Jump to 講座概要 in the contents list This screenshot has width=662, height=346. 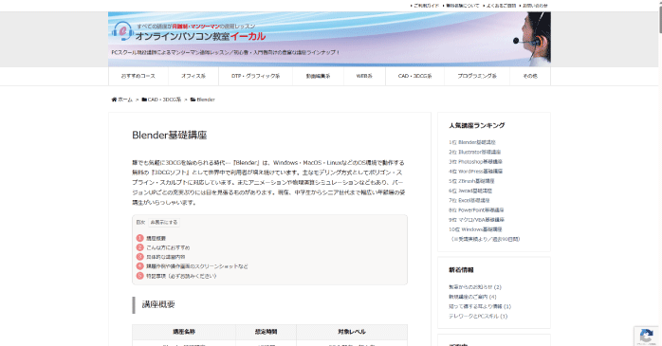click(156, 238)
